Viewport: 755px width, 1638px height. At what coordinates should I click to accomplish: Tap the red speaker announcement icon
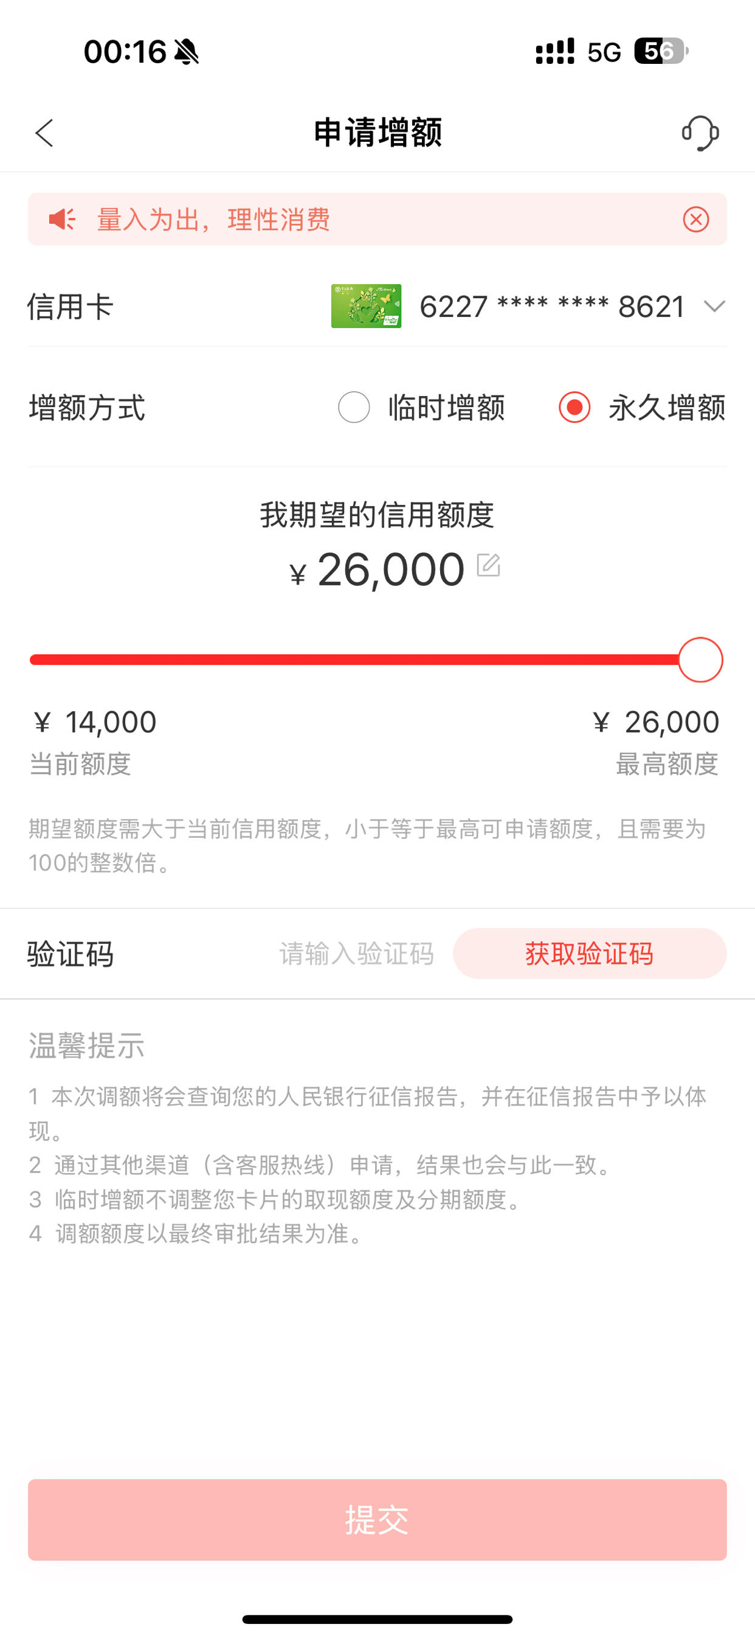click(x=62, y=220)
